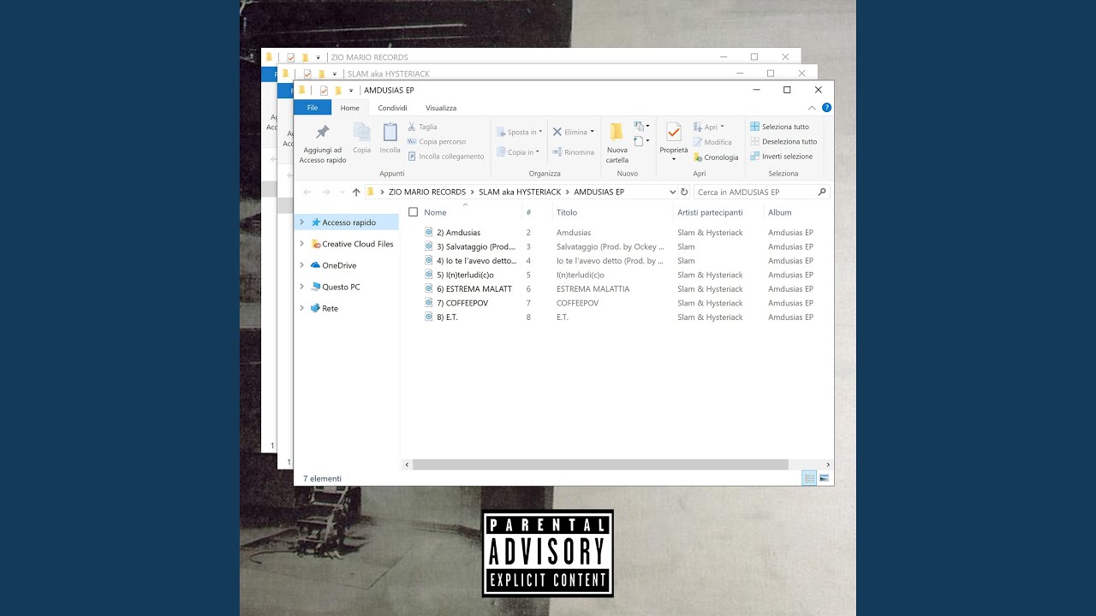Click Seleziona tutto

click(x=779, y=127)
